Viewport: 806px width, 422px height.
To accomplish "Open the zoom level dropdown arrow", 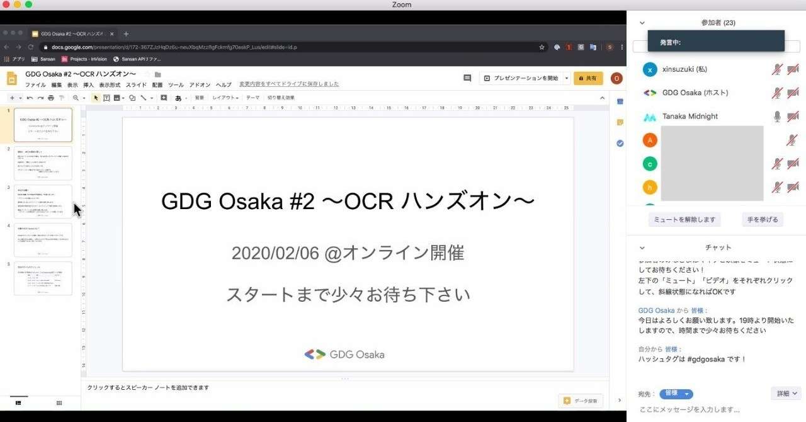I will 84,98.
